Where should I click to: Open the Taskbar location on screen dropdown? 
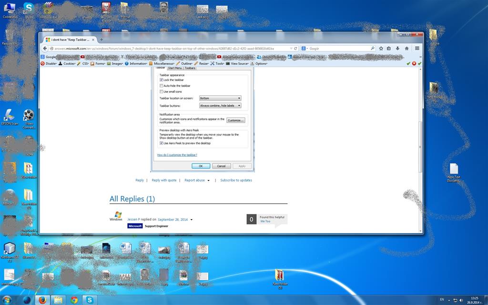(220, 98)
